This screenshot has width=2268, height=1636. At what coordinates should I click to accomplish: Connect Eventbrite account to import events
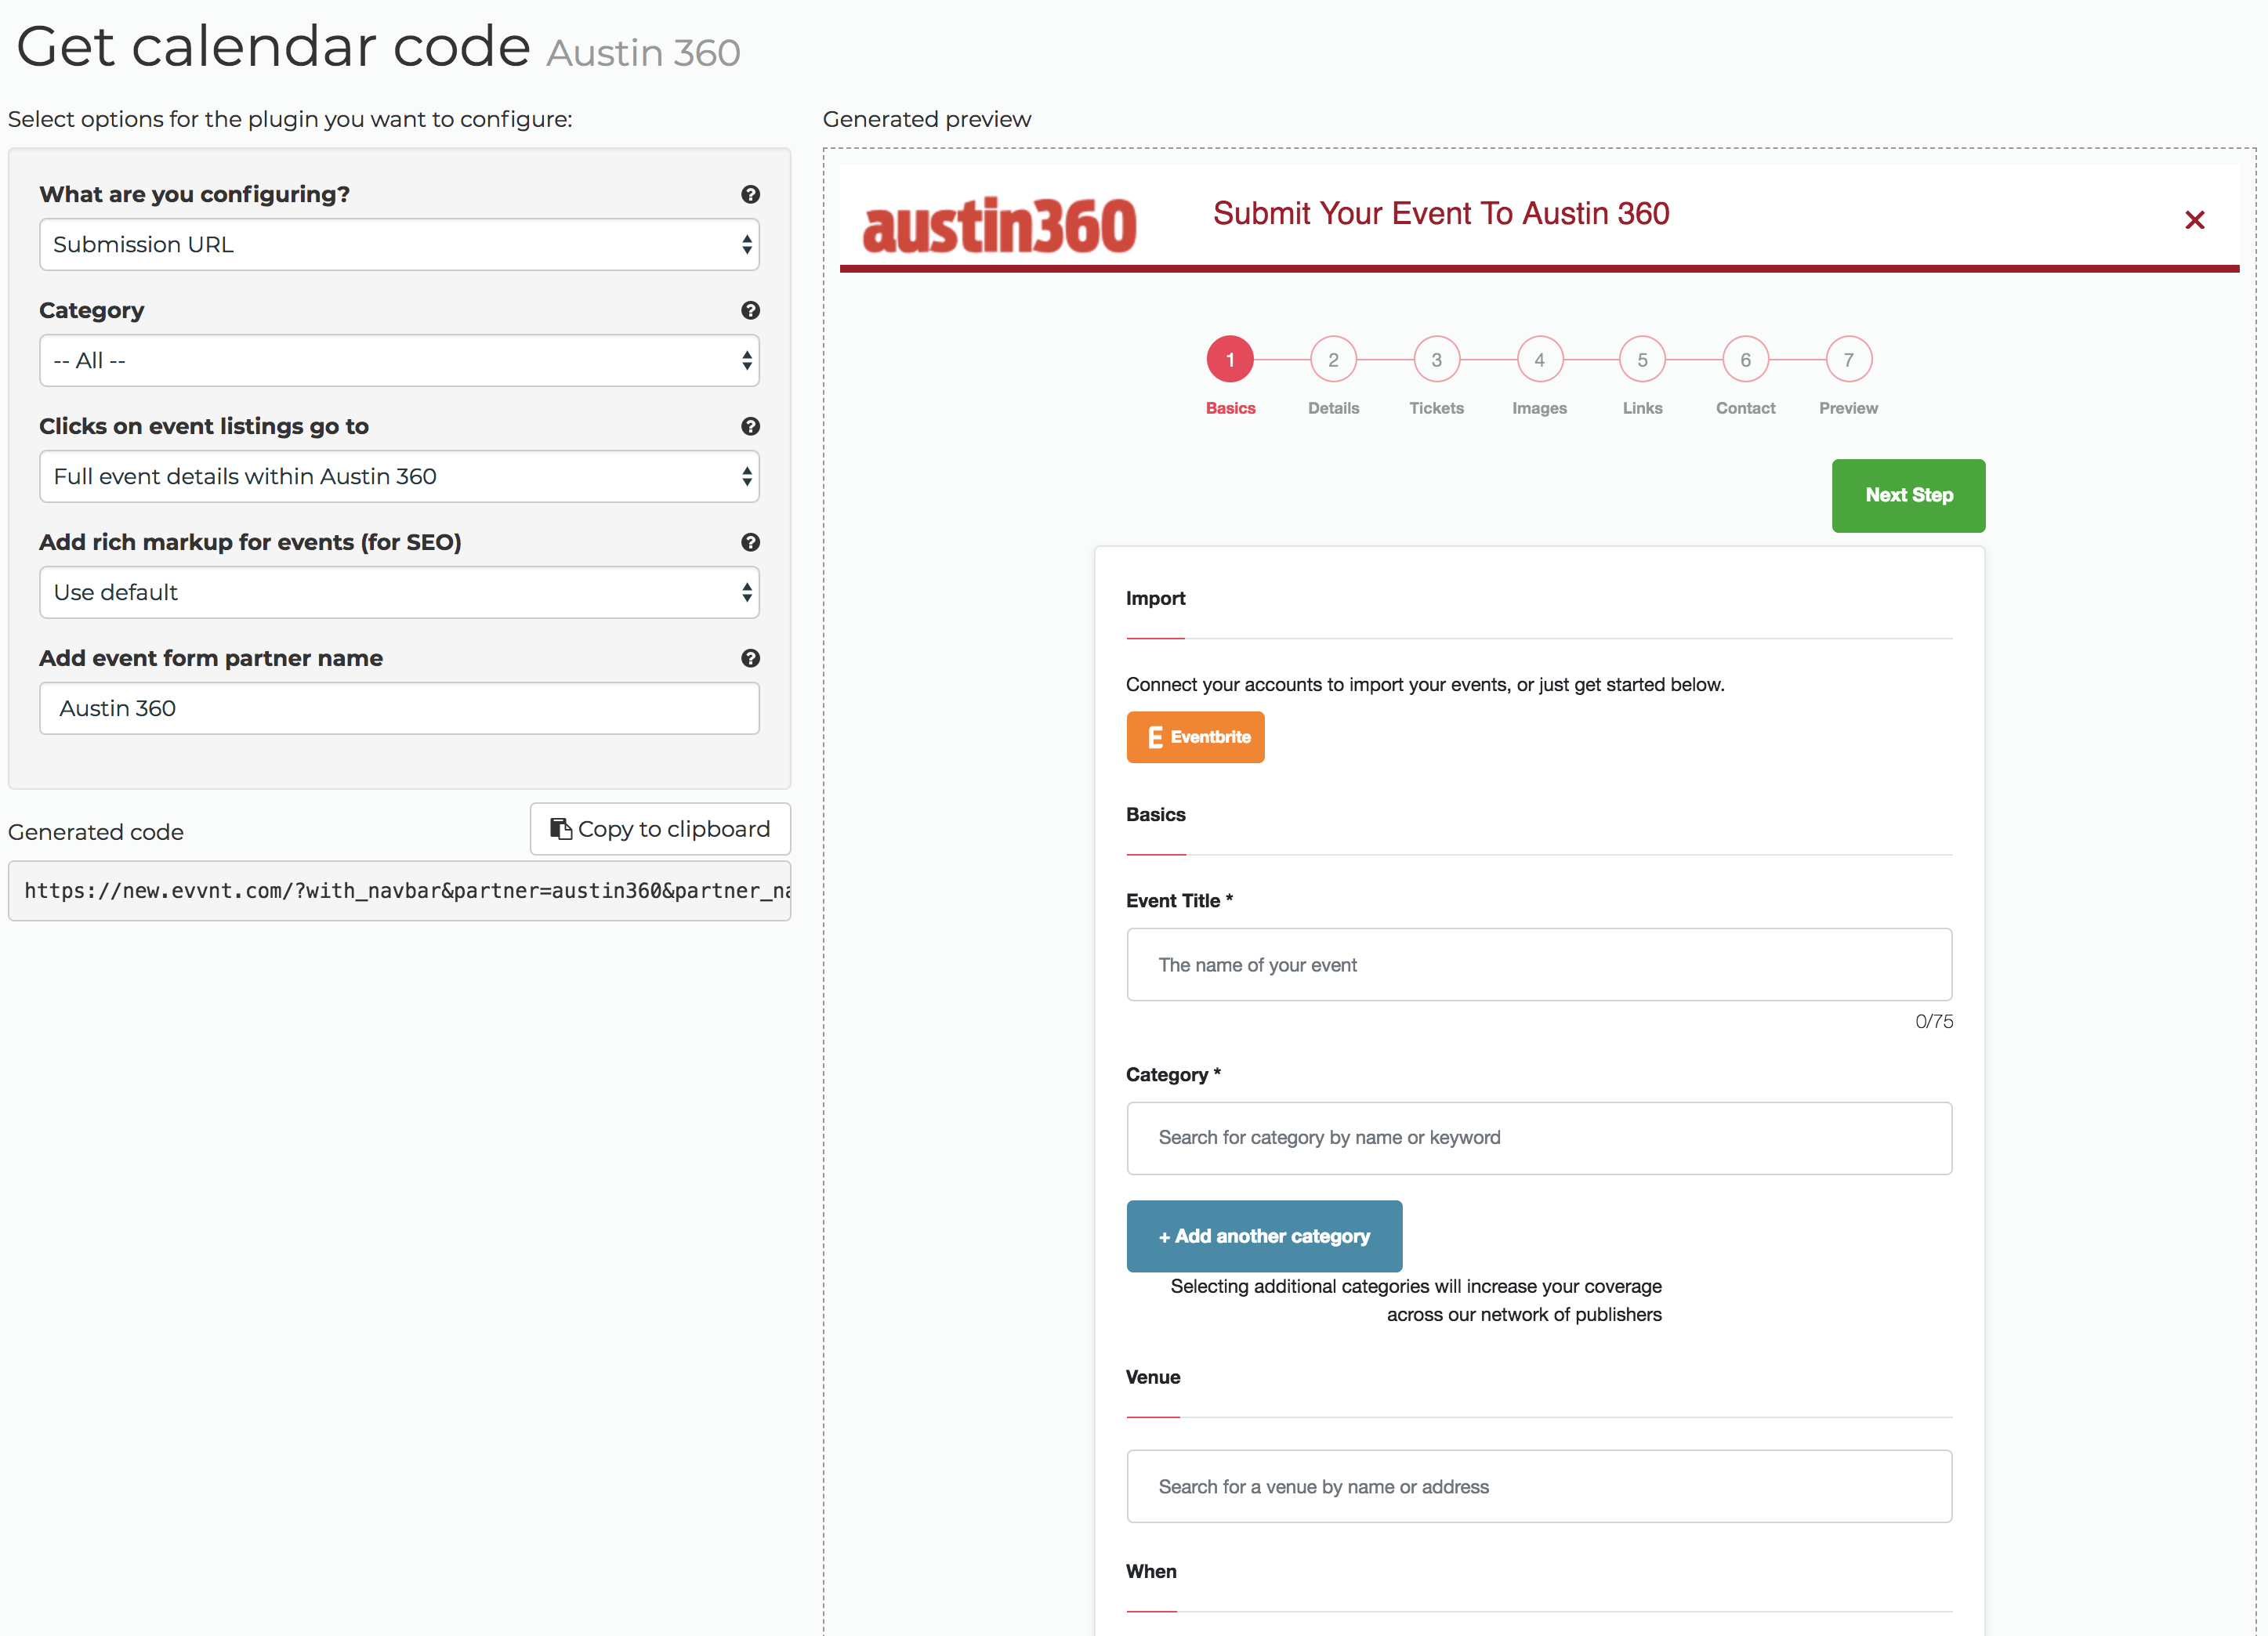[x=1195, y=737]
